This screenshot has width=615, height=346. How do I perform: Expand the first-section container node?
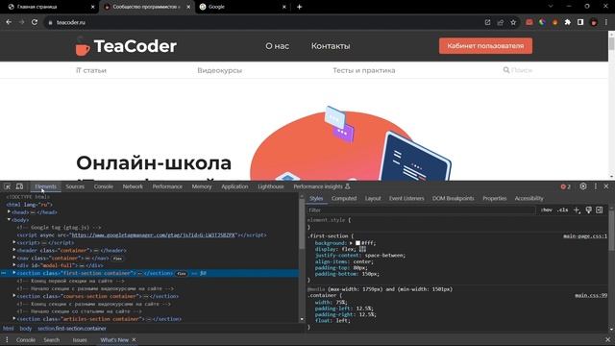pyautogui.click(x=14, y=273)
